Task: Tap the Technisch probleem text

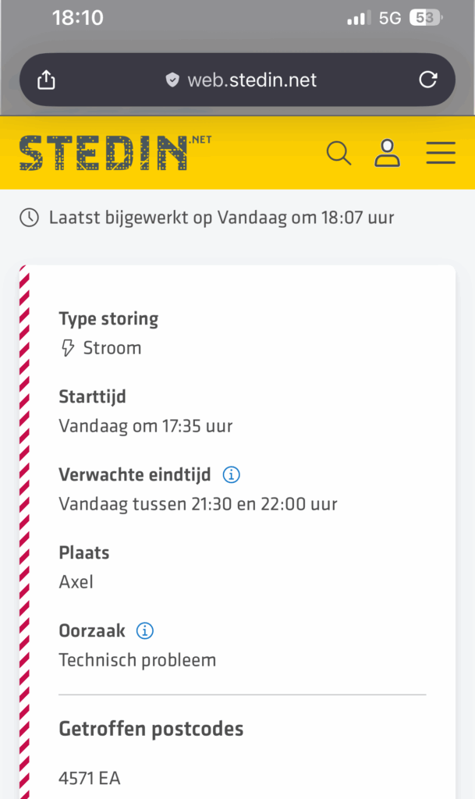Action: (137, 660)
